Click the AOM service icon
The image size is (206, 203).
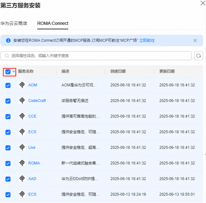pos(22,85)
